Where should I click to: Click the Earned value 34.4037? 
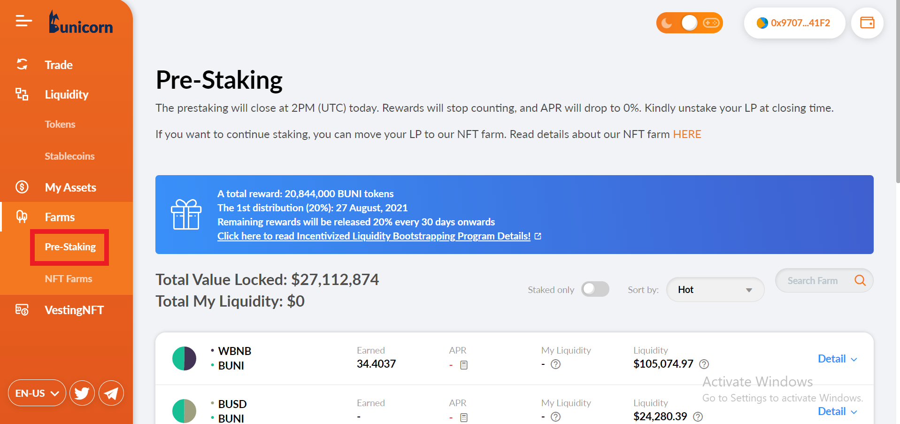[376, 364]
